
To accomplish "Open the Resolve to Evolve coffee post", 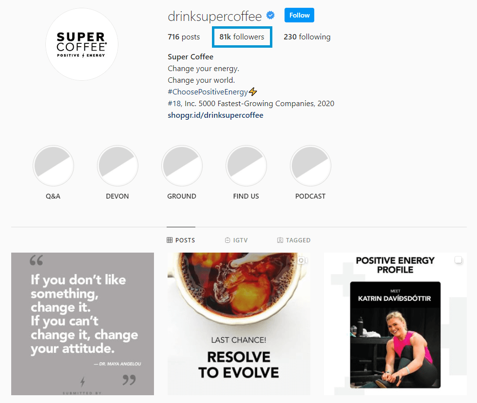I will point(239,324).
